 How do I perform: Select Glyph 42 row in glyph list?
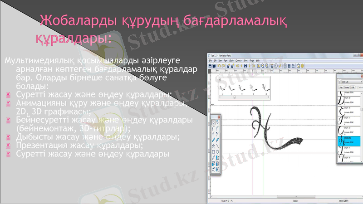point(349,131)
